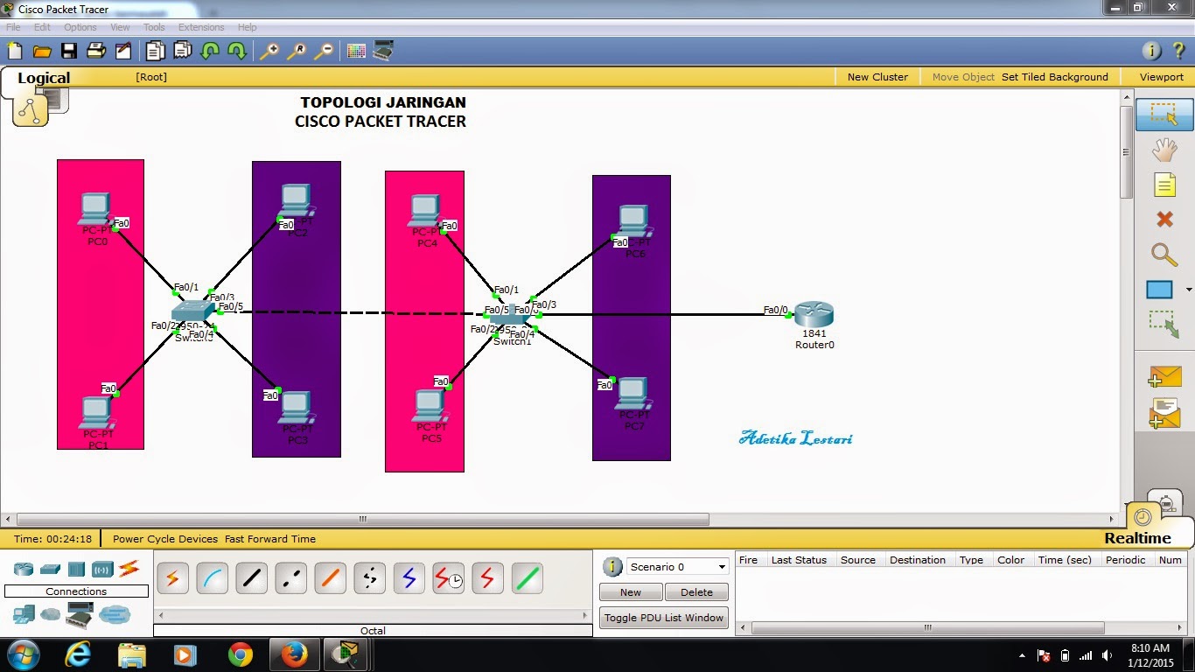
Task: Select the Delete tool in right toolbar
Action: pos(1164,220)
